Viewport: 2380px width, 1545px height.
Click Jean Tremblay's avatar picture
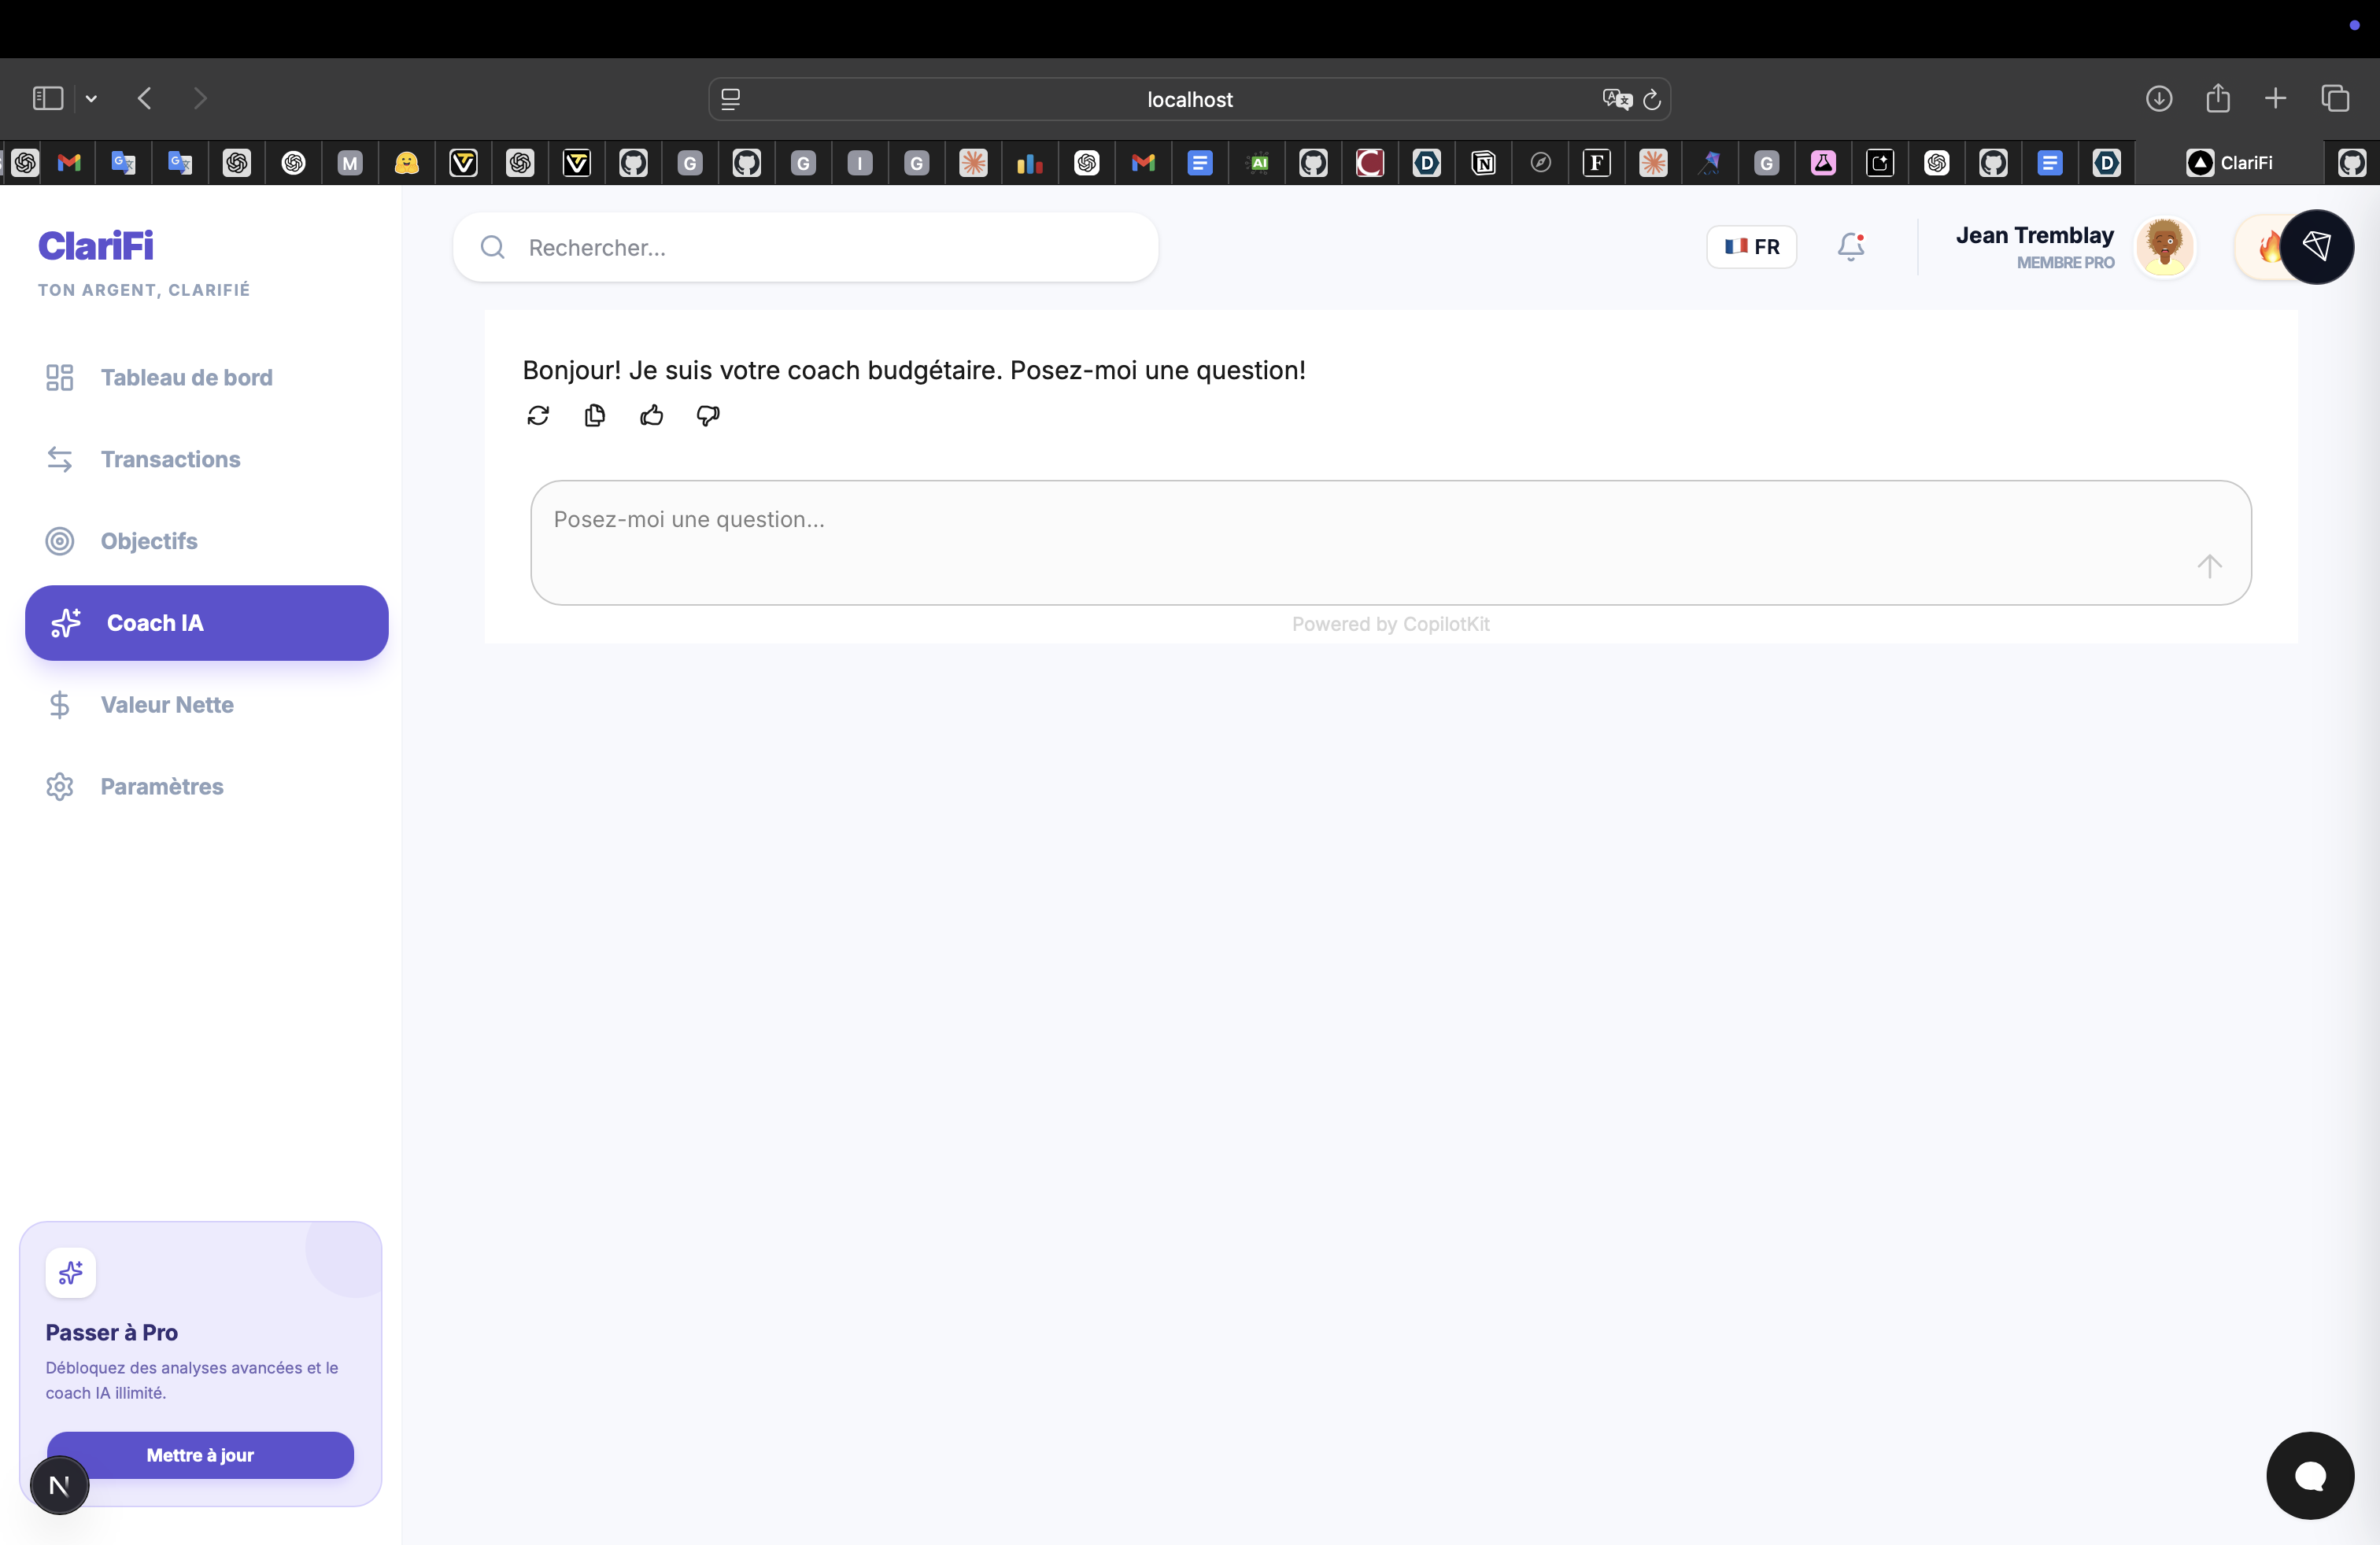[2164, 246]
